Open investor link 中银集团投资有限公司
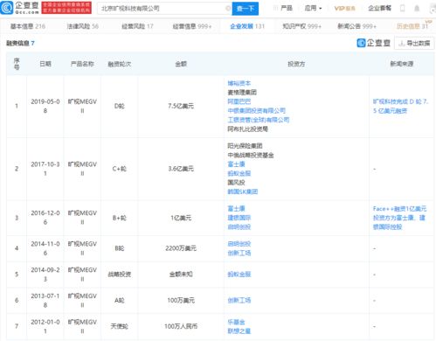 (257, 110)
